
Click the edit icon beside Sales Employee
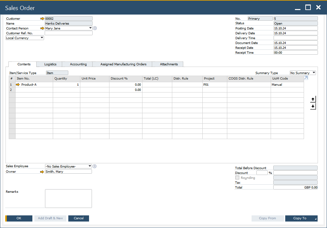[94, 166]
